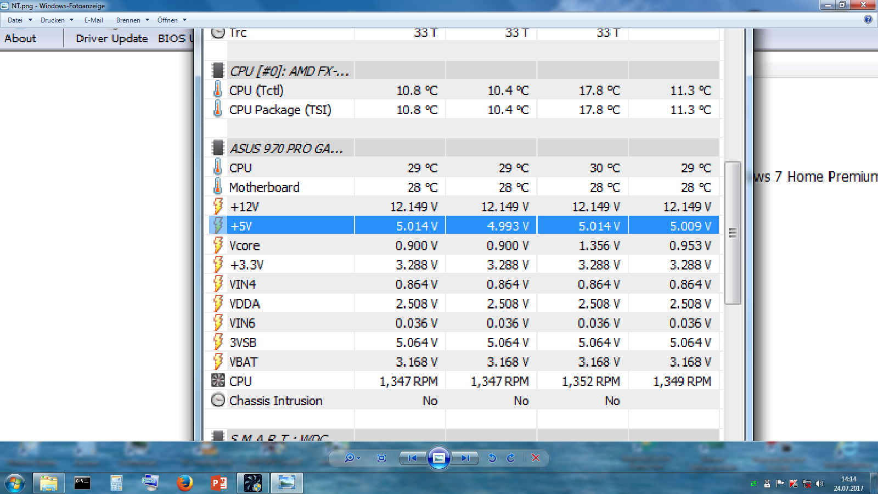Start the slideshow with the center button

pyautogui.click(x=439, y=458)
